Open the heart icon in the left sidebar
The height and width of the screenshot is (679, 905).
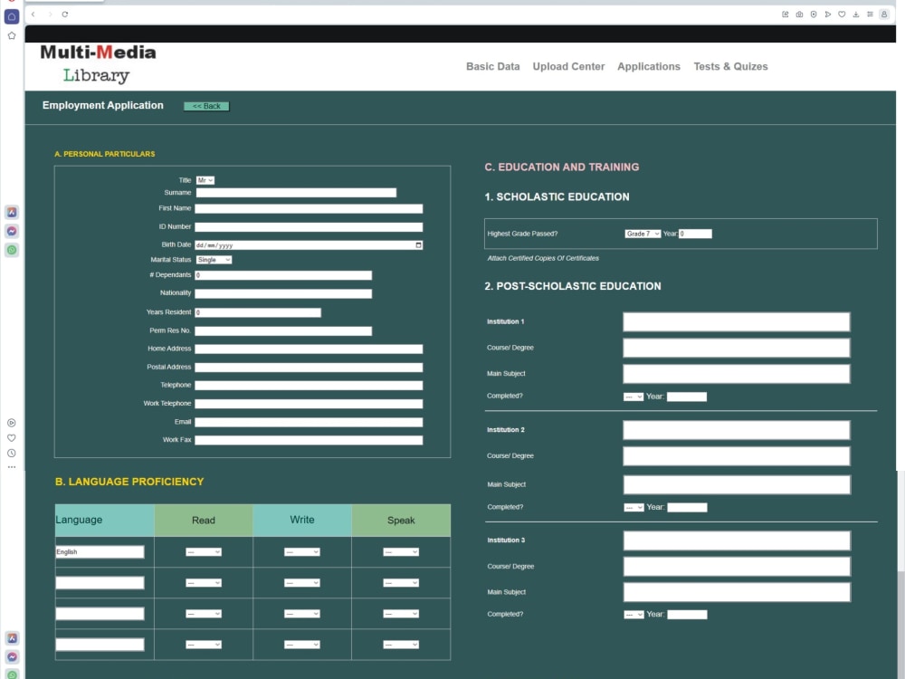coord(12,437)
